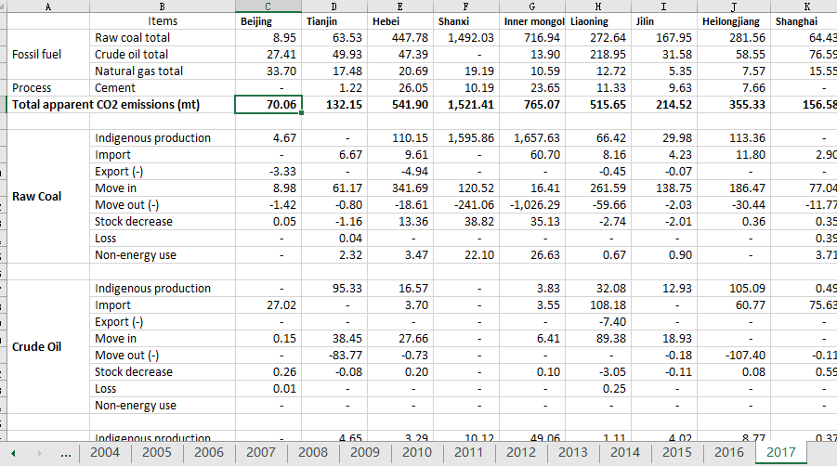Select Tianjin raw coal loss 0.04
The height and width of the screenshot is (466, 837).
point(334,239)
